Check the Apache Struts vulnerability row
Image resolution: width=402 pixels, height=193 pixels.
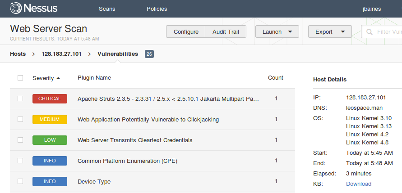[x=20, y=99]
